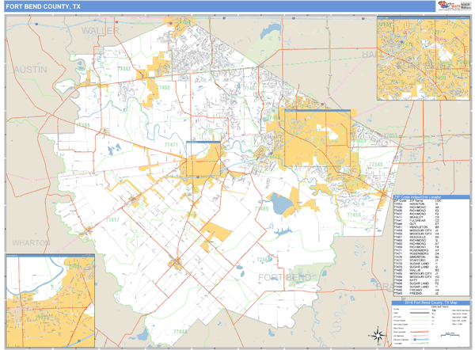Click the '2016 Fort Bend County, TX Map' legend title
The image size is (475, 350).
431,302
